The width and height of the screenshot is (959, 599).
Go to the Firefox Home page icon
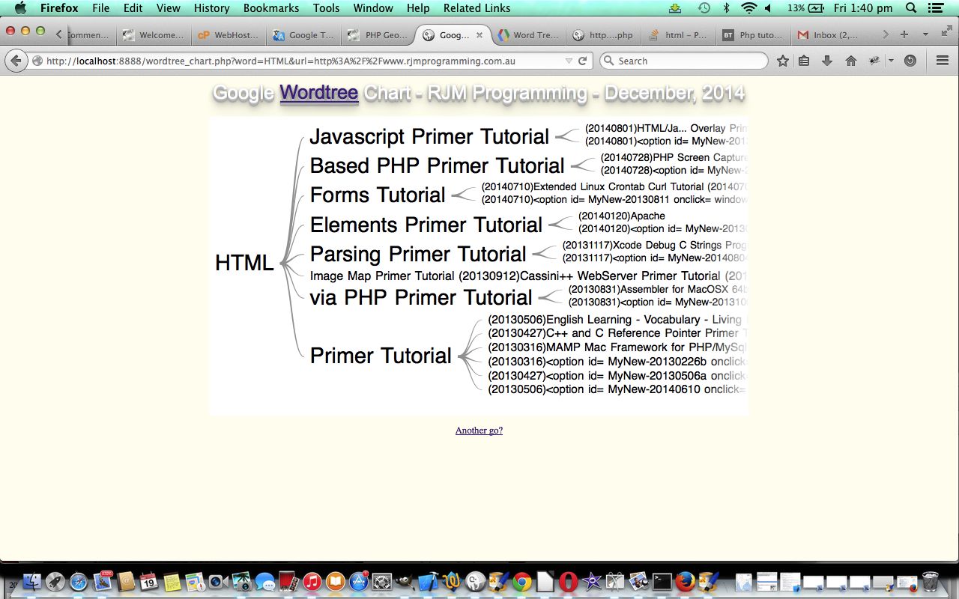(850, 61)
